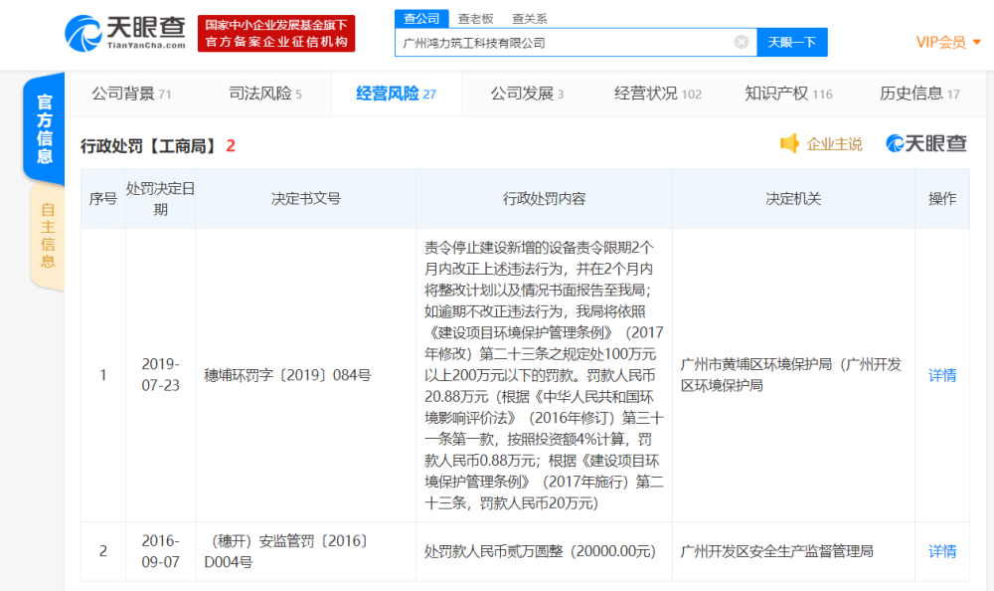Click the TianYanCha logo
Screen dimensions: 994x591
coord(125,33)
